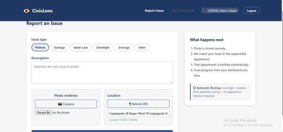Click the Choose file button
Screen dimensions: 283x132
tap(43, 113)
